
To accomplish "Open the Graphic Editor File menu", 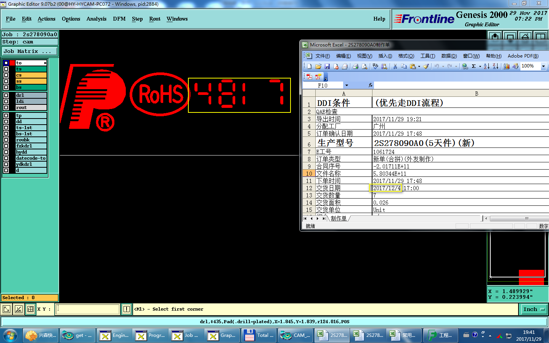I will pos(11,19).
